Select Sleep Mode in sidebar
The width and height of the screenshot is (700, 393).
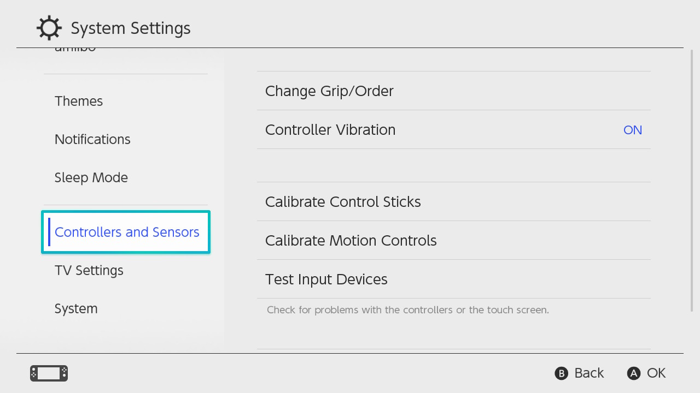pyautogui.click(x=91, y=178)
